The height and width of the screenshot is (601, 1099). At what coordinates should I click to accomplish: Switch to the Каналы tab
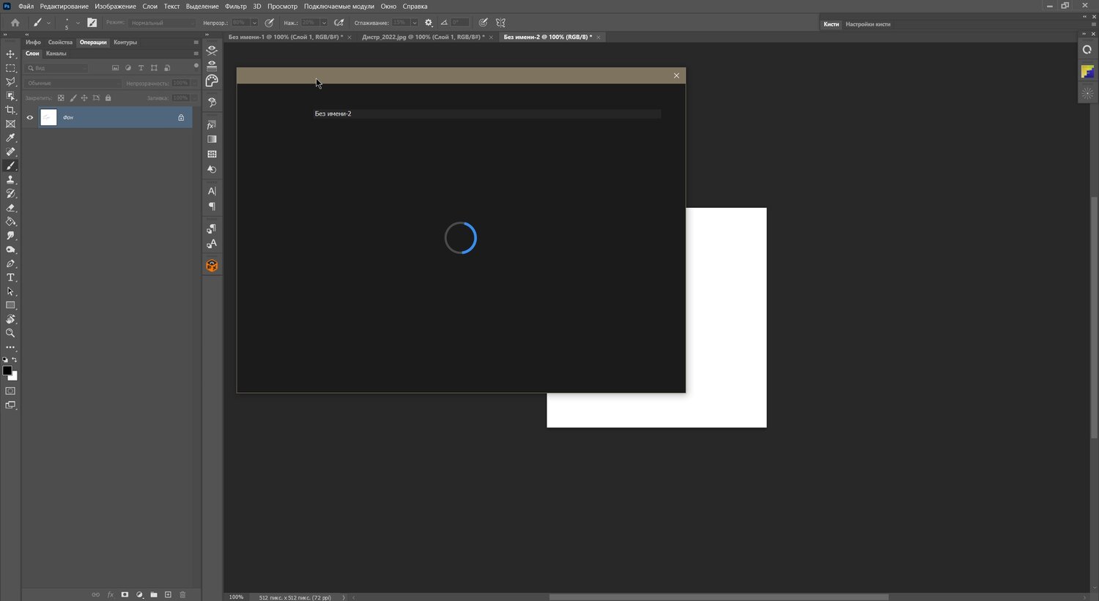pyautogui.click(x=56, y=53)
